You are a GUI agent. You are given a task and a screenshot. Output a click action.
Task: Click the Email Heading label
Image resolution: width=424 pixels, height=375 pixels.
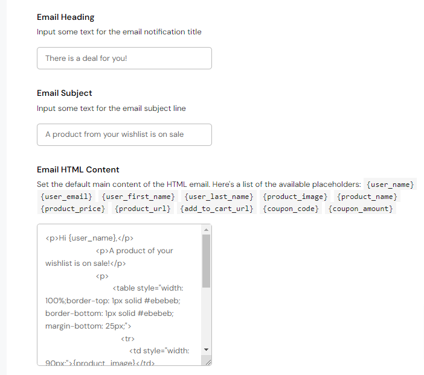click(x=65, y=17)
